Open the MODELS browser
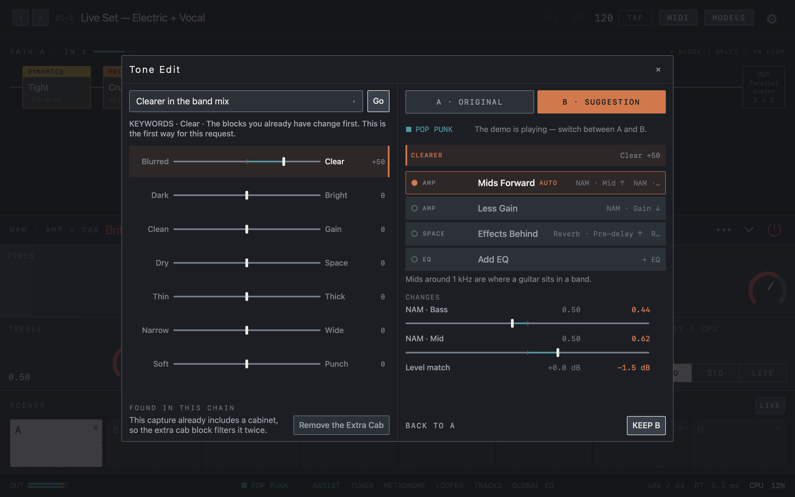This screenshot has height=497, width=795. coord(729,18)
